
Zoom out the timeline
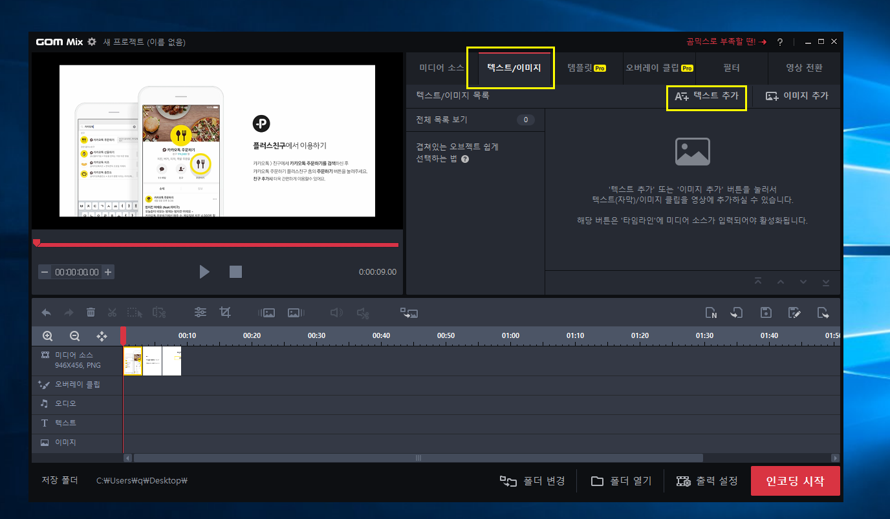[74, 336]
